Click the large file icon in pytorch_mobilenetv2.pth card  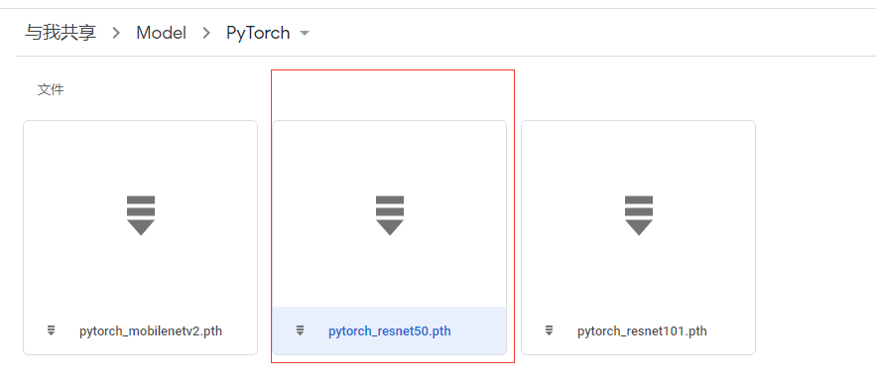141,215
